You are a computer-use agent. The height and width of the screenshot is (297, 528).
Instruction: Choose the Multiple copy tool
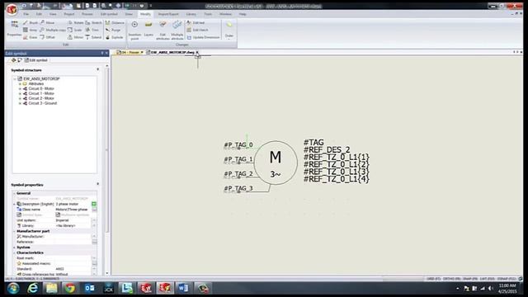53,30
